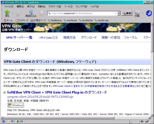The width and height of the screenshot is (154, 124).
Task: Click the URL address field
Action: tap(83, 13)
